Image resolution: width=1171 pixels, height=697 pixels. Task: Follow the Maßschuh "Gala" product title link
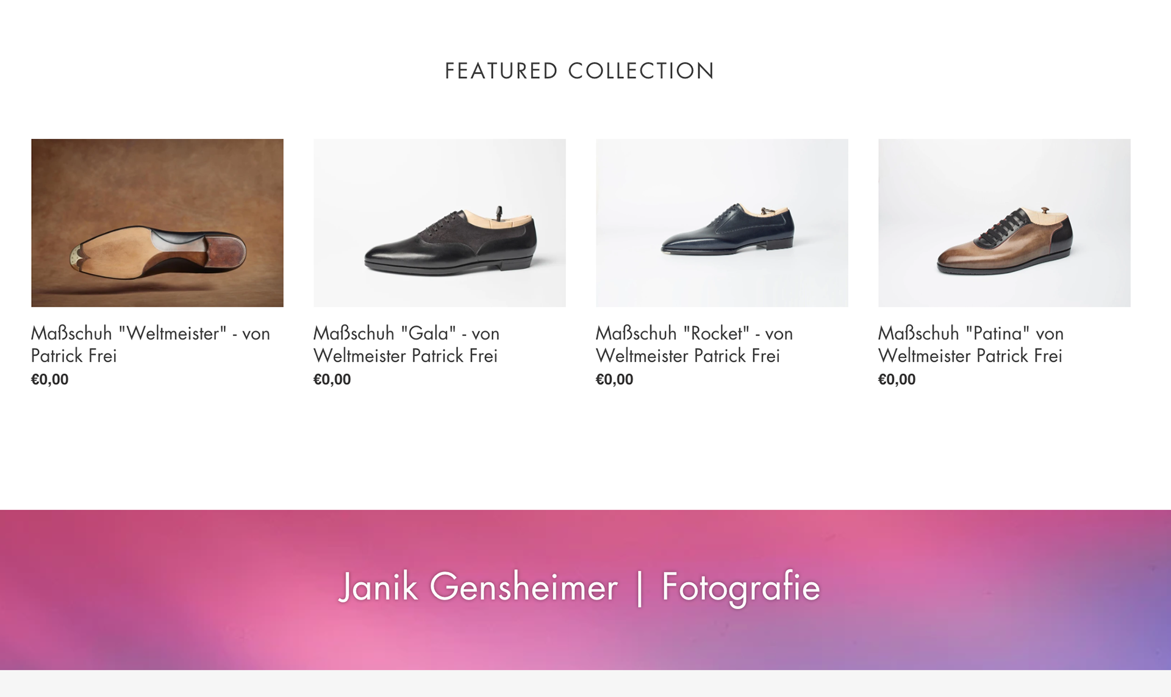tap(407, 345)
